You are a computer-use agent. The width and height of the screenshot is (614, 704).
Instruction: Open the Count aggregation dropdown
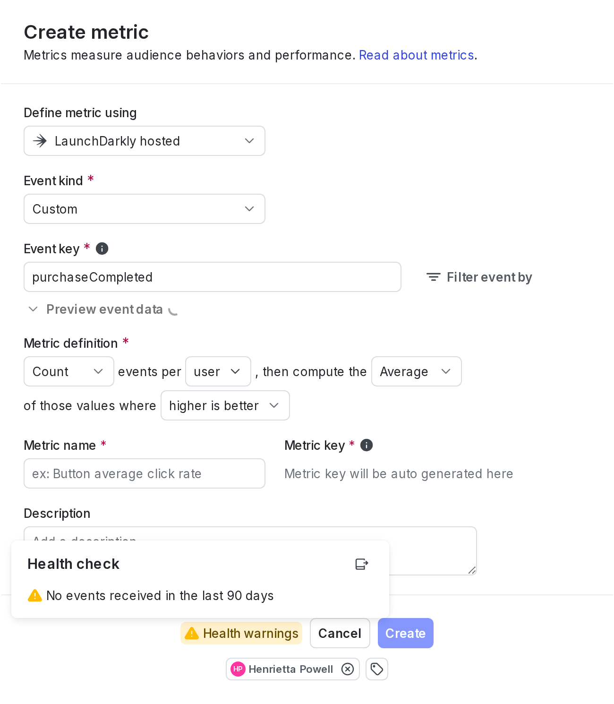(69, 371)
